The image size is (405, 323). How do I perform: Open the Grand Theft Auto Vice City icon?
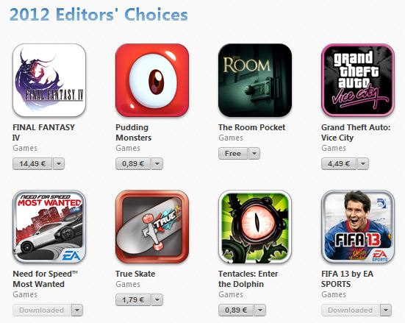pos(358,80)
